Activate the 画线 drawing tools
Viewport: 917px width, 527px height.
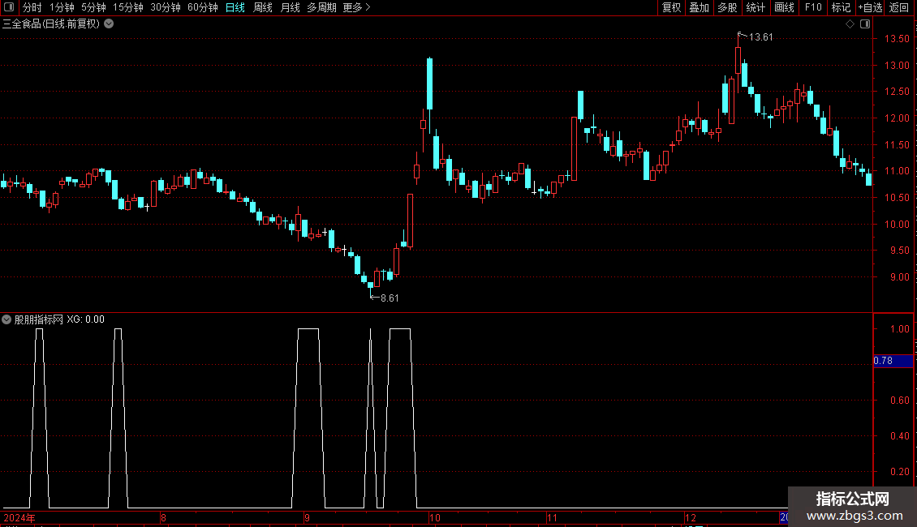tap(784, 7)
